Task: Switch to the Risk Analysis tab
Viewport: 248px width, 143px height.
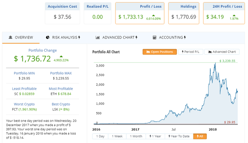Action: click(63, 37)
